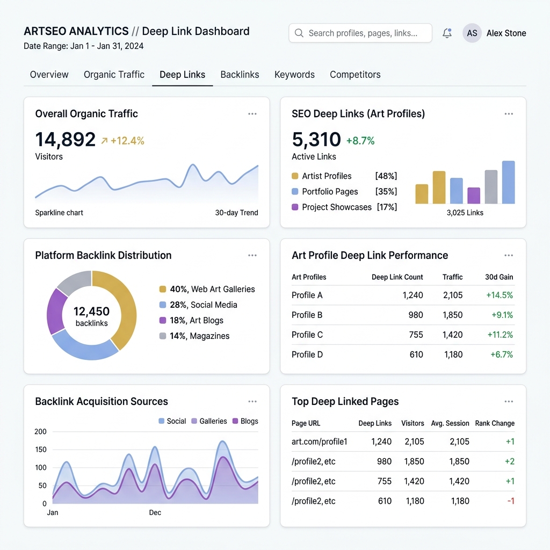Sort by Deep Link Count column header

point(397,277)
